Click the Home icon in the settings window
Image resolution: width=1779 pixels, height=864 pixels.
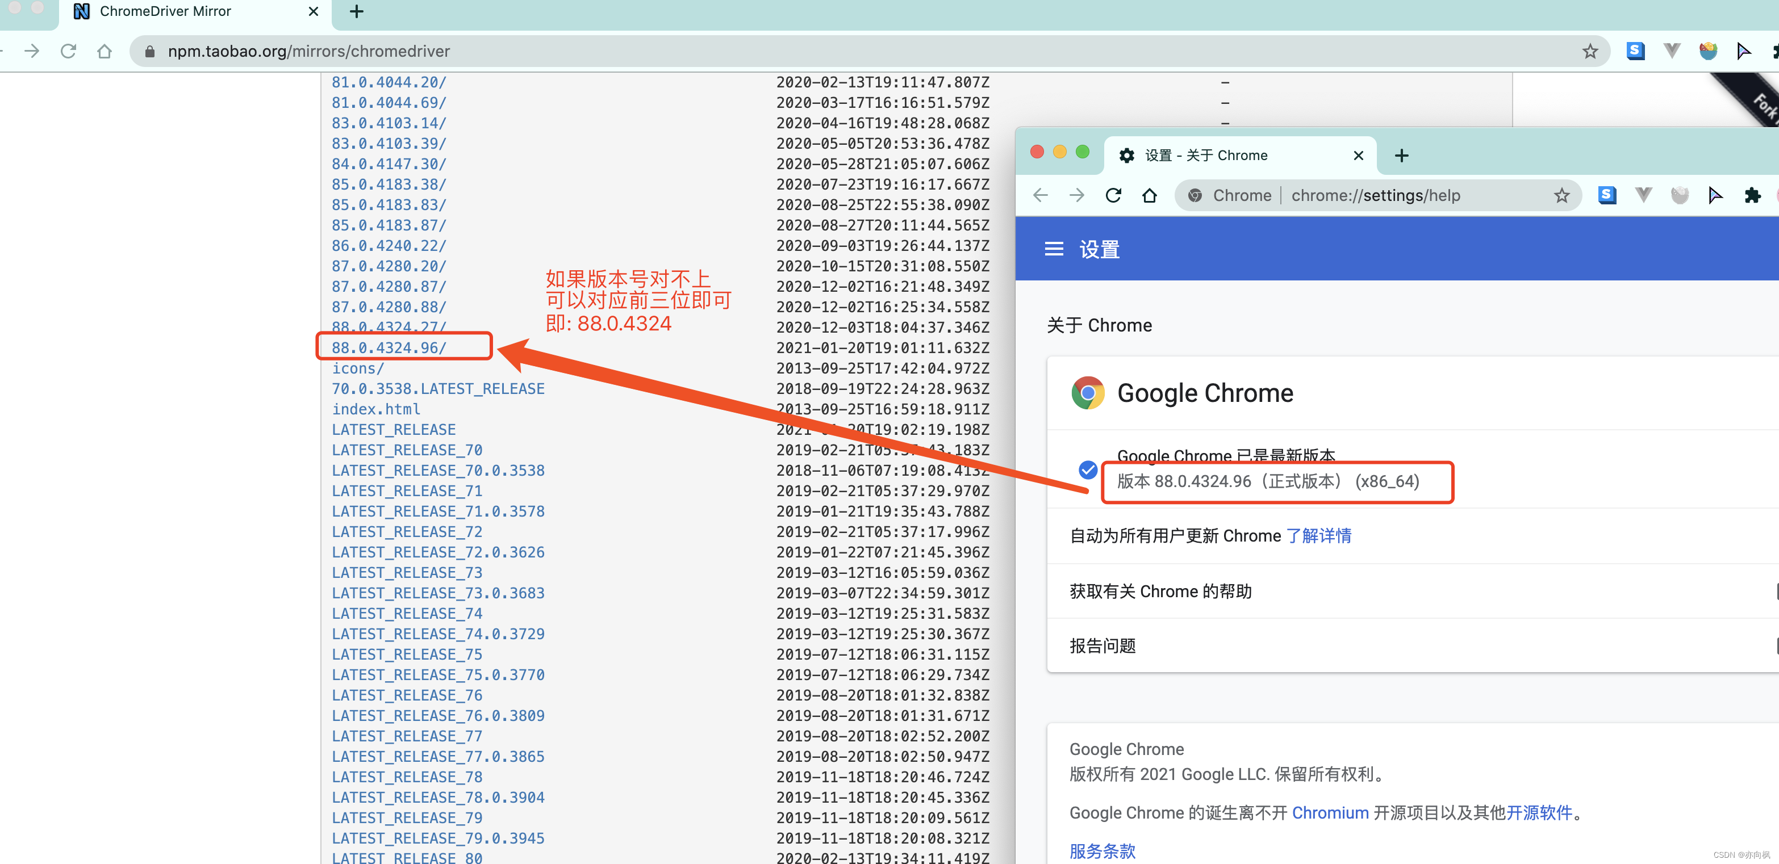click(x=1149, y=195)
